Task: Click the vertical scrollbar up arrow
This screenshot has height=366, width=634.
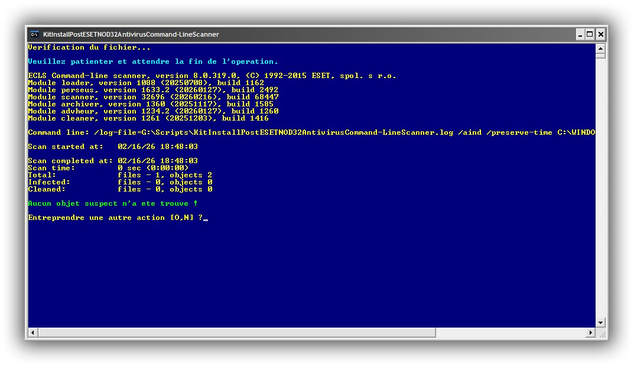Action: (600, 48)
